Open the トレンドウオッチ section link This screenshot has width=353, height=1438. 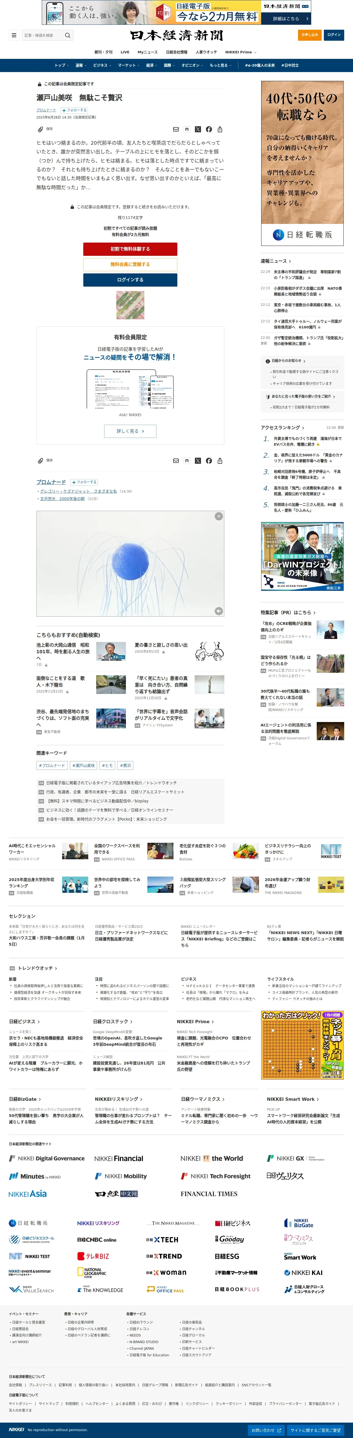coord(37,968)
